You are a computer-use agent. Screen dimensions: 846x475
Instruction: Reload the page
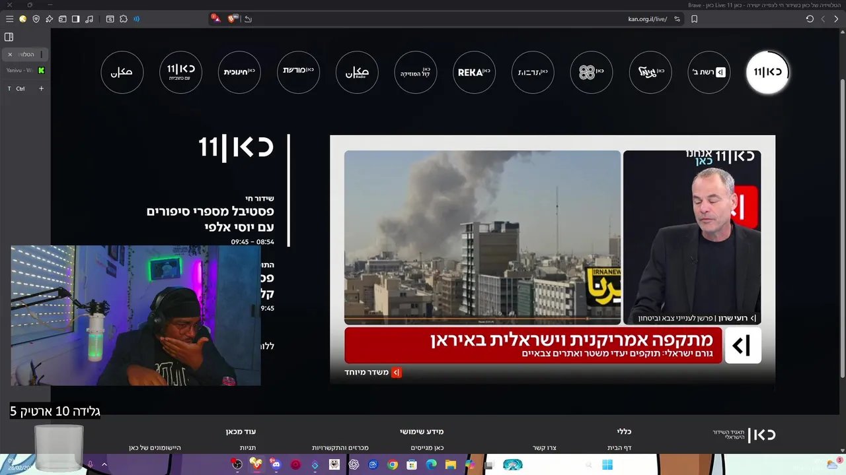(x=810, y=19)
